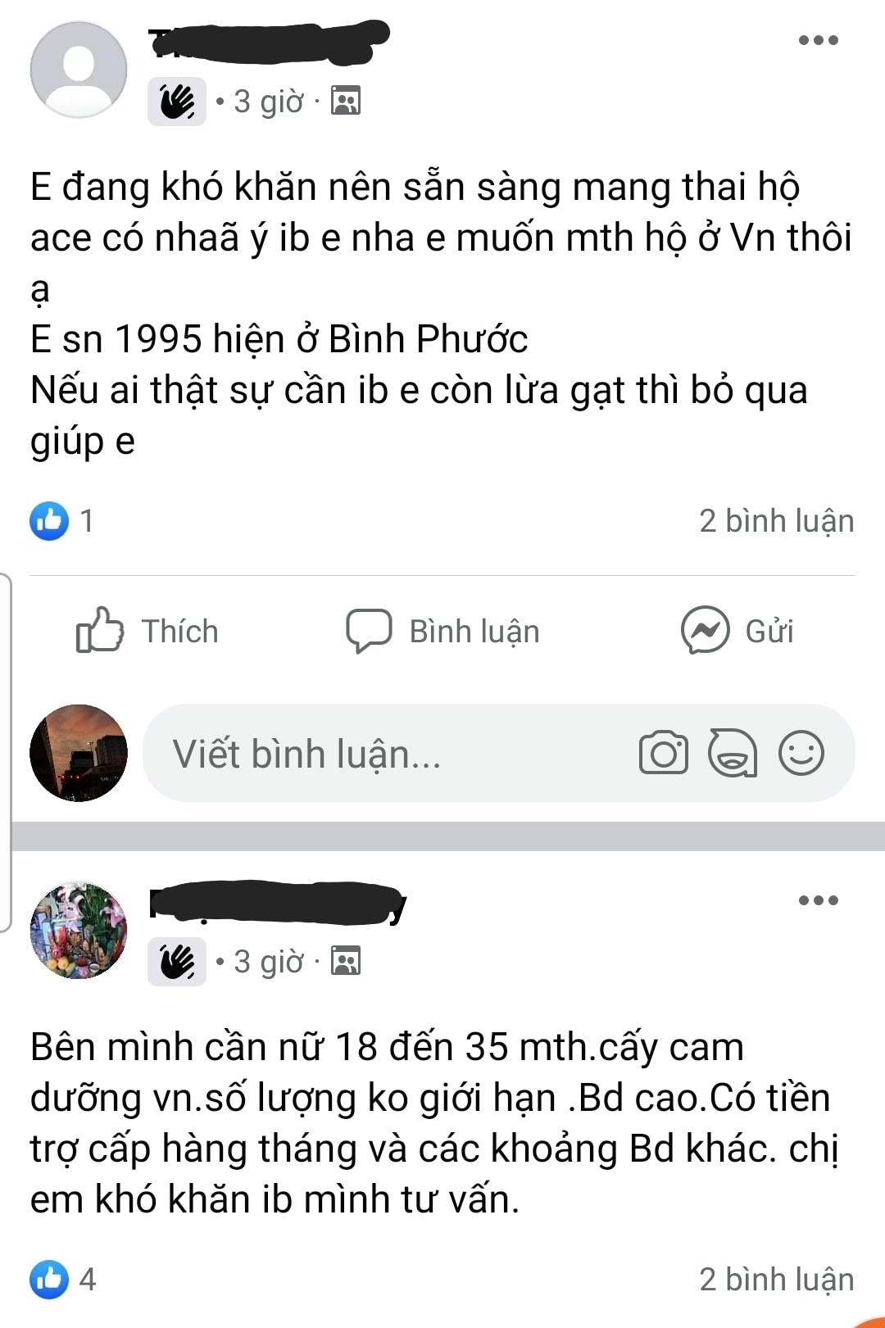Open the first post's three-dot options menu
This screenshot has height=1328, width=885.
[819, 40]
